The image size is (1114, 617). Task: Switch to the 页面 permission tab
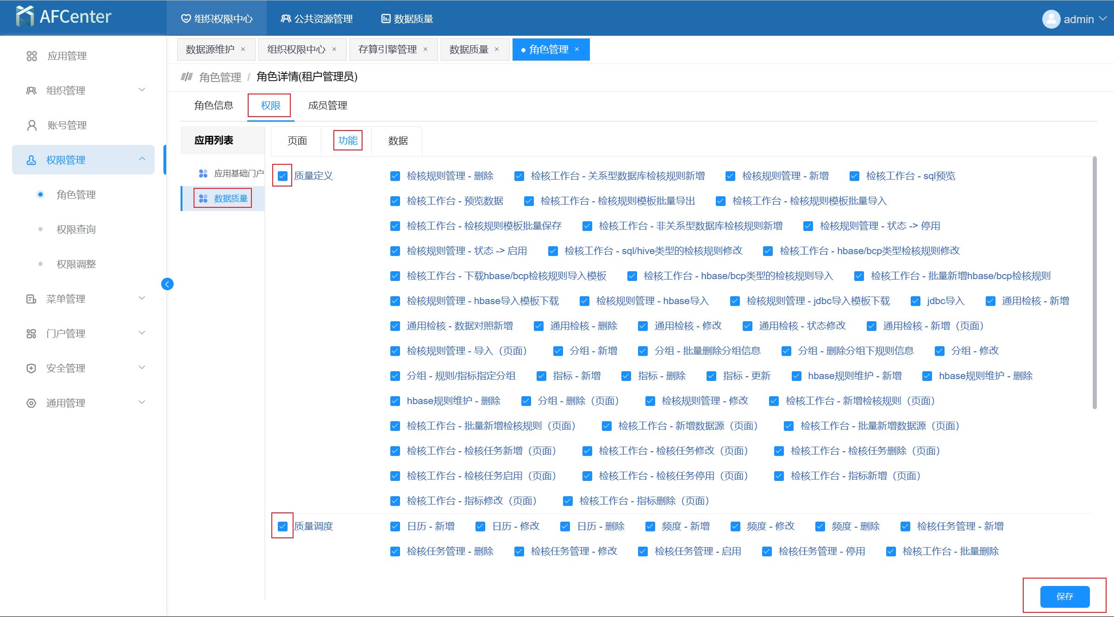tap(297, 141)
